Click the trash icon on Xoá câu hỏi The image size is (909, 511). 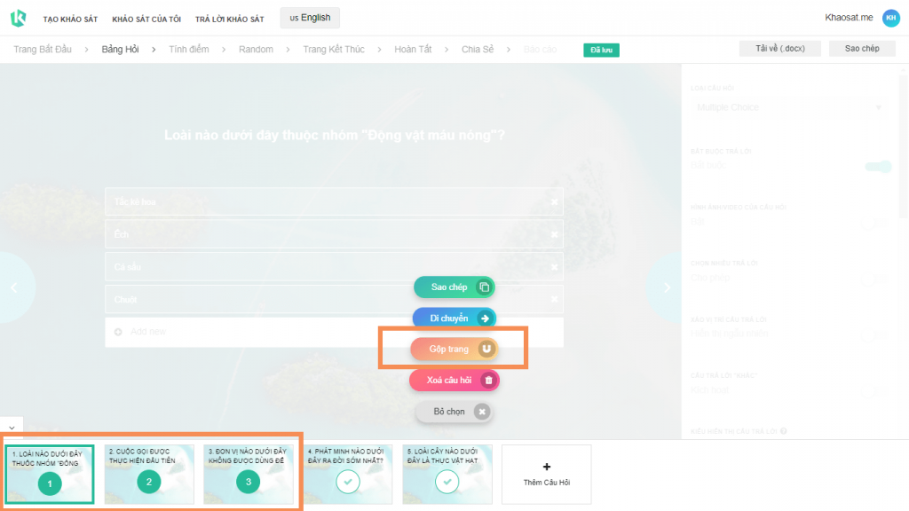tap(489, 380)
